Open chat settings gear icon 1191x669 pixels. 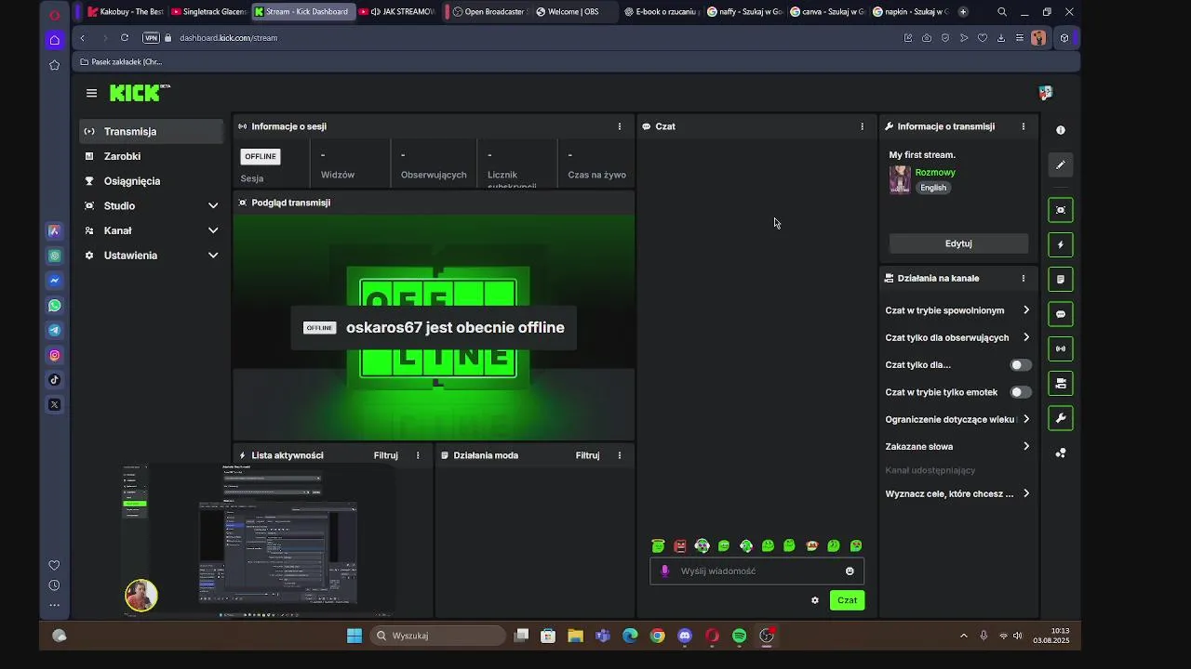tap(815, 600)
